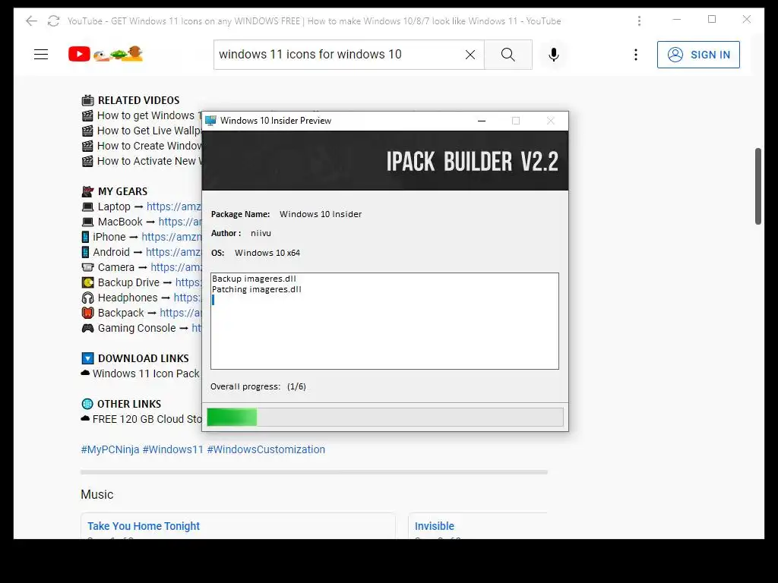Open the MacBook gear link
Screen dimensions: 778x583
pos(180,222)
